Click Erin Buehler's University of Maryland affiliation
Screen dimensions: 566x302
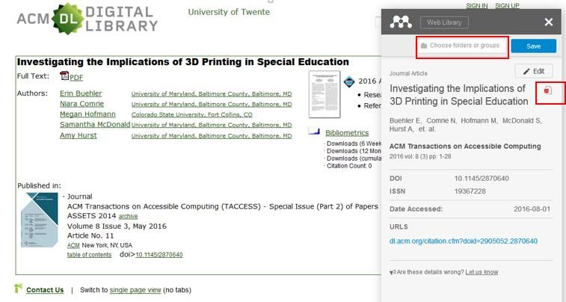pos(212,93)
